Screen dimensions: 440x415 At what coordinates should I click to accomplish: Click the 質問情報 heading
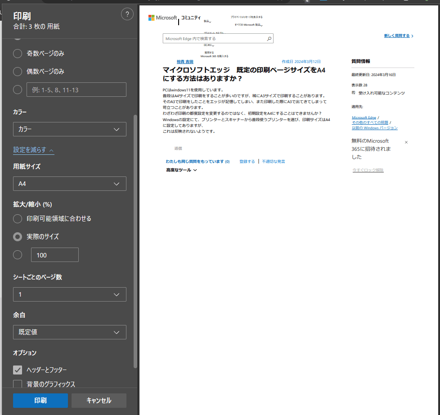(360, 62)
